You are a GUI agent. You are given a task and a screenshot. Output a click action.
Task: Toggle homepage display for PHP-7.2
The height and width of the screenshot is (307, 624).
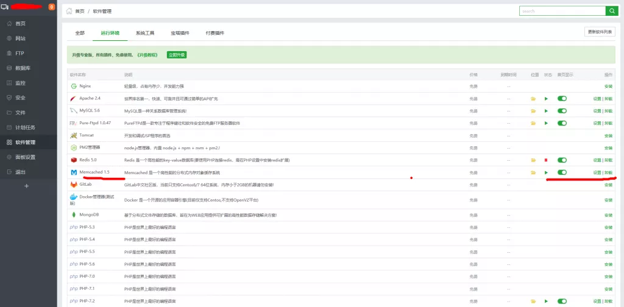click(x=562, y=301)
